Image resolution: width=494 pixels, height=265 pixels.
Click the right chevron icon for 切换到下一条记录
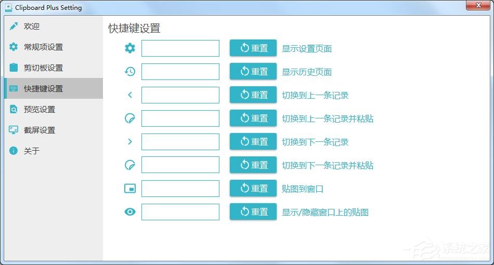(130, 142)
